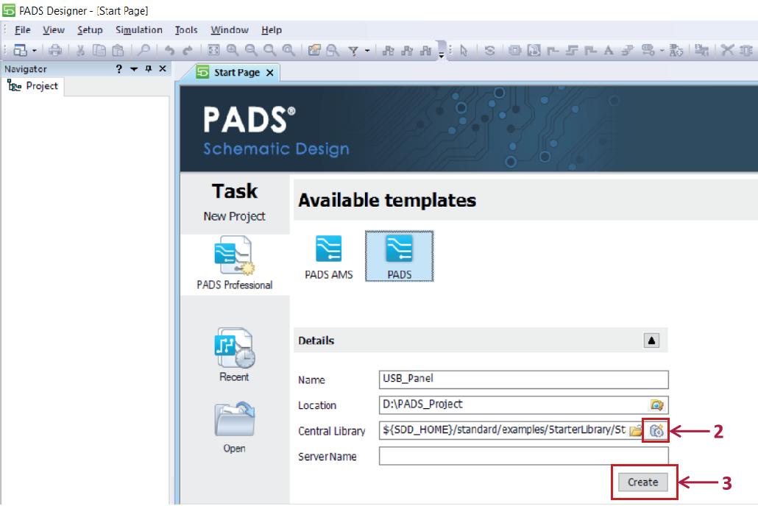Viewport: 758px width, 506px height.
Task: Click the Copy toolbar icon
Action: 99,50
